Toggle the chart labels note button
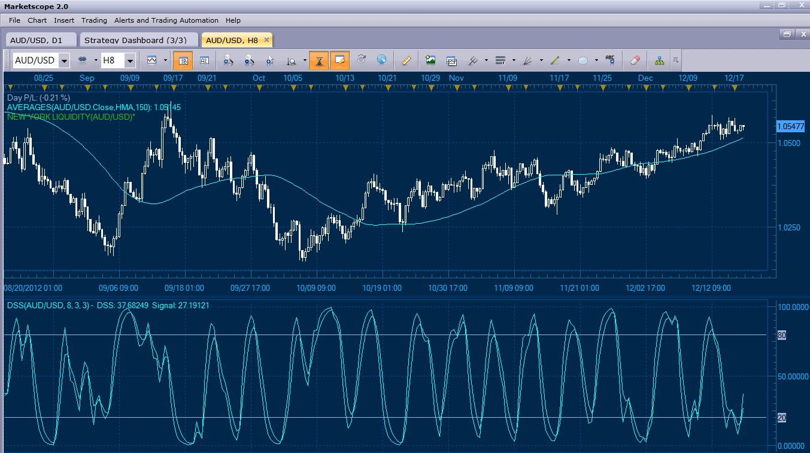This screenshot has width=810, height=453. coord(340,60)
